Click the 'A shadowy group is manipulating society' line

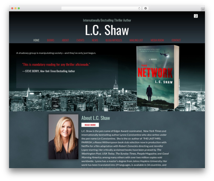[56, 53]
